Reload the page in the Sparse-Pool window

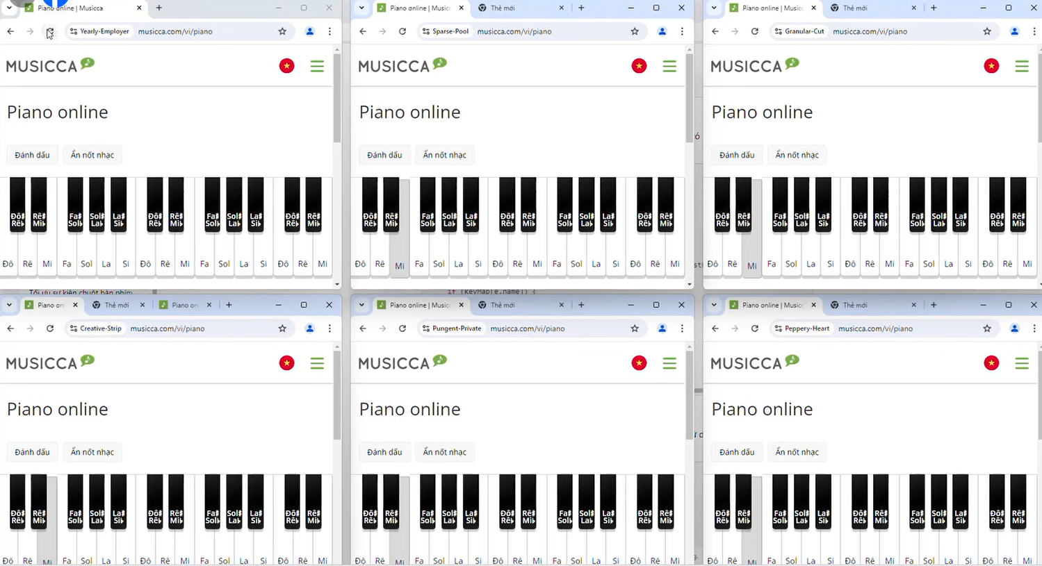click(x=402, y=31)
